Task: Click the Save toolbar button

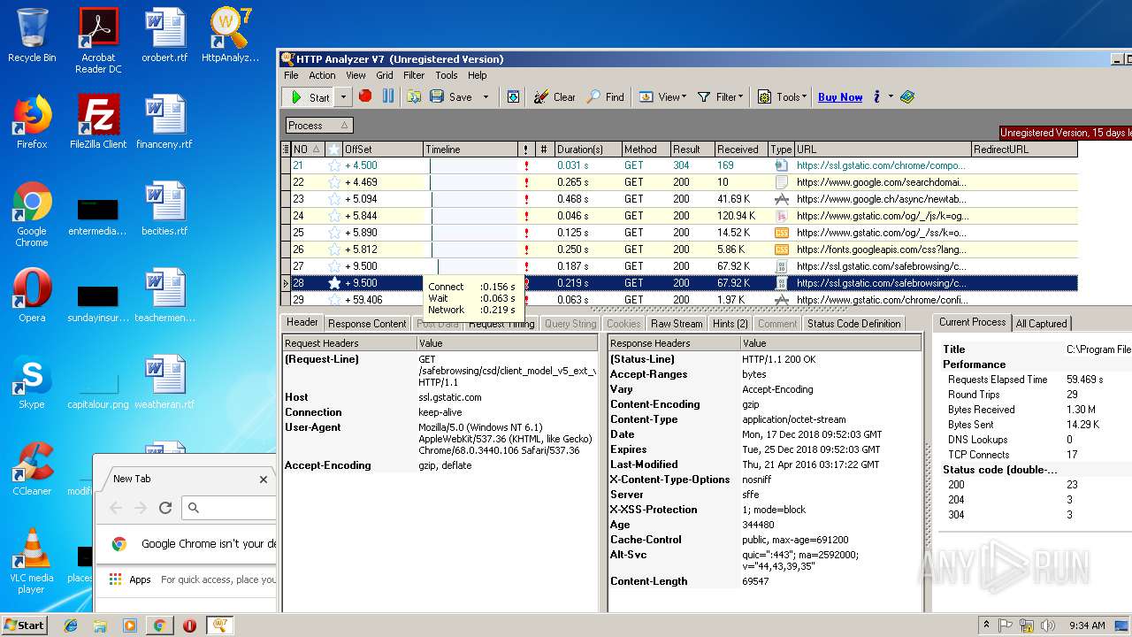Action: (451, 96)
